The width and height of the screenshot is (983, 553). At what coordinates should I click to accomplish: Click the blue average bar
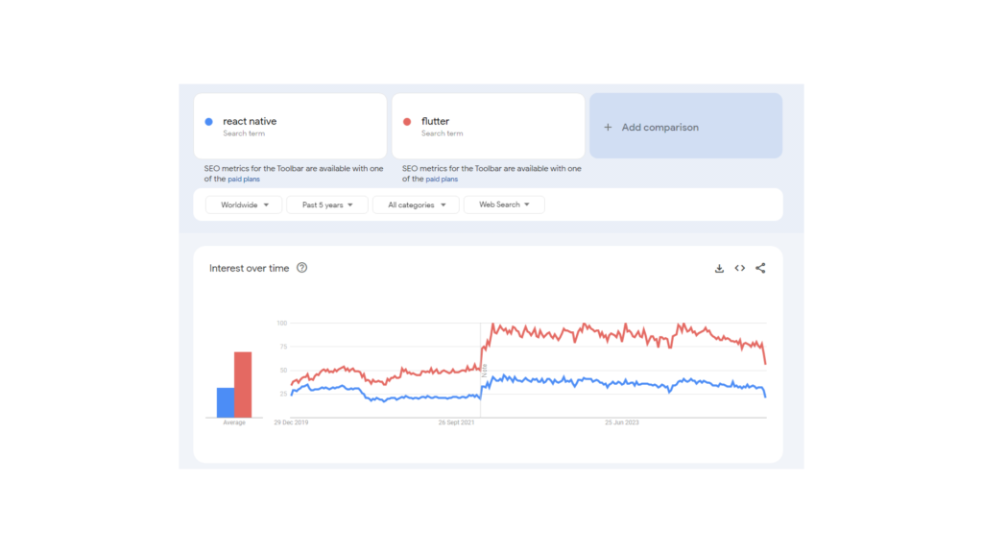pyautogui.click(x=226, y=402)
